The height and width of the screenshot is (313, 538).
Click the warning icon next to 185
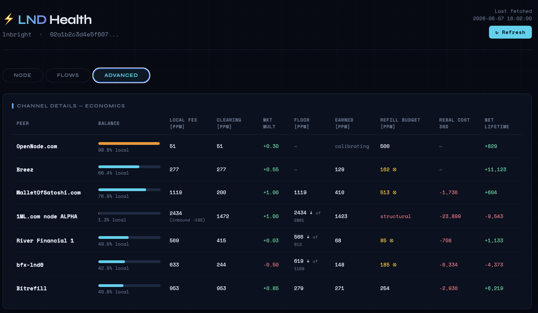pos(395,265)
